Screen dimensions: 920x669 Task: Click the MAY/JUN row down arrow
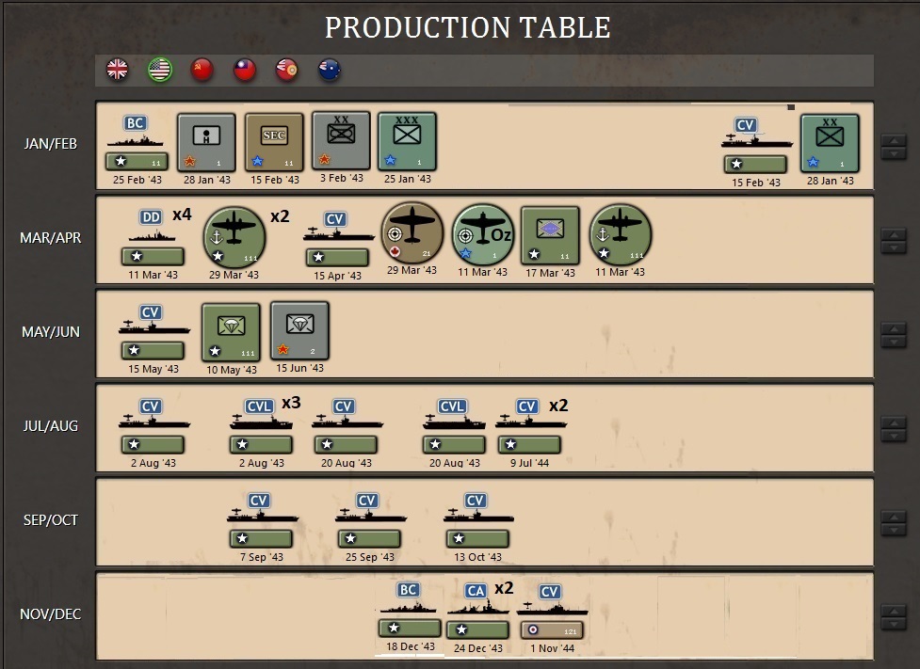(x=893, y=342)
